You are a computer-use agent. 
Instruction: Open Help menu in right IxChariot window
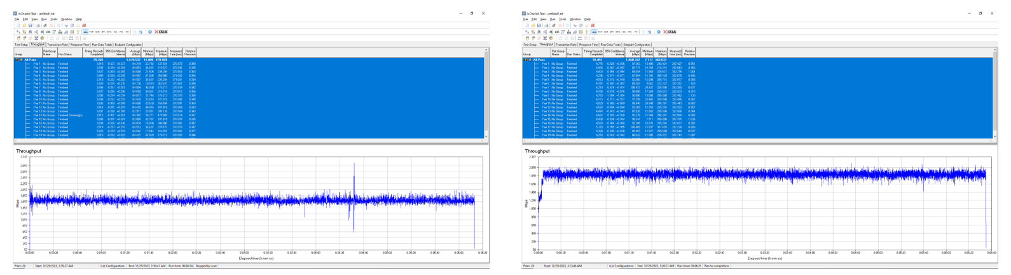point(588,19)
